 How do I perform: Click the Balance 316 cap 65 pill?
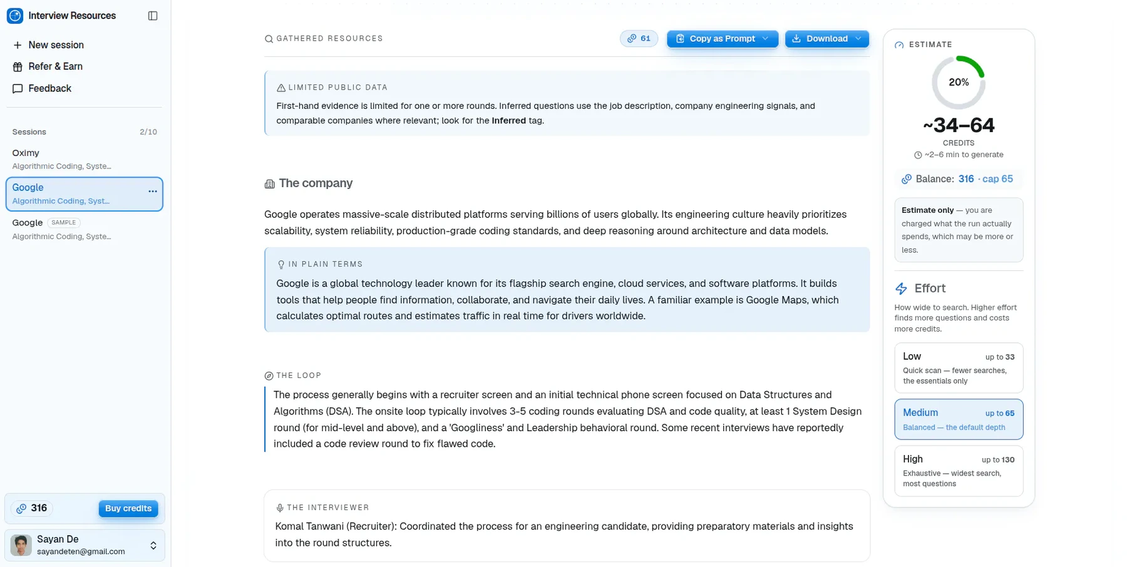point(959,179)
